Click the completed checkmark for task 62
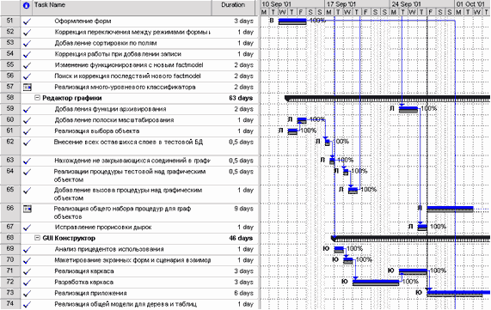491x310 pixels. (27, 143)
